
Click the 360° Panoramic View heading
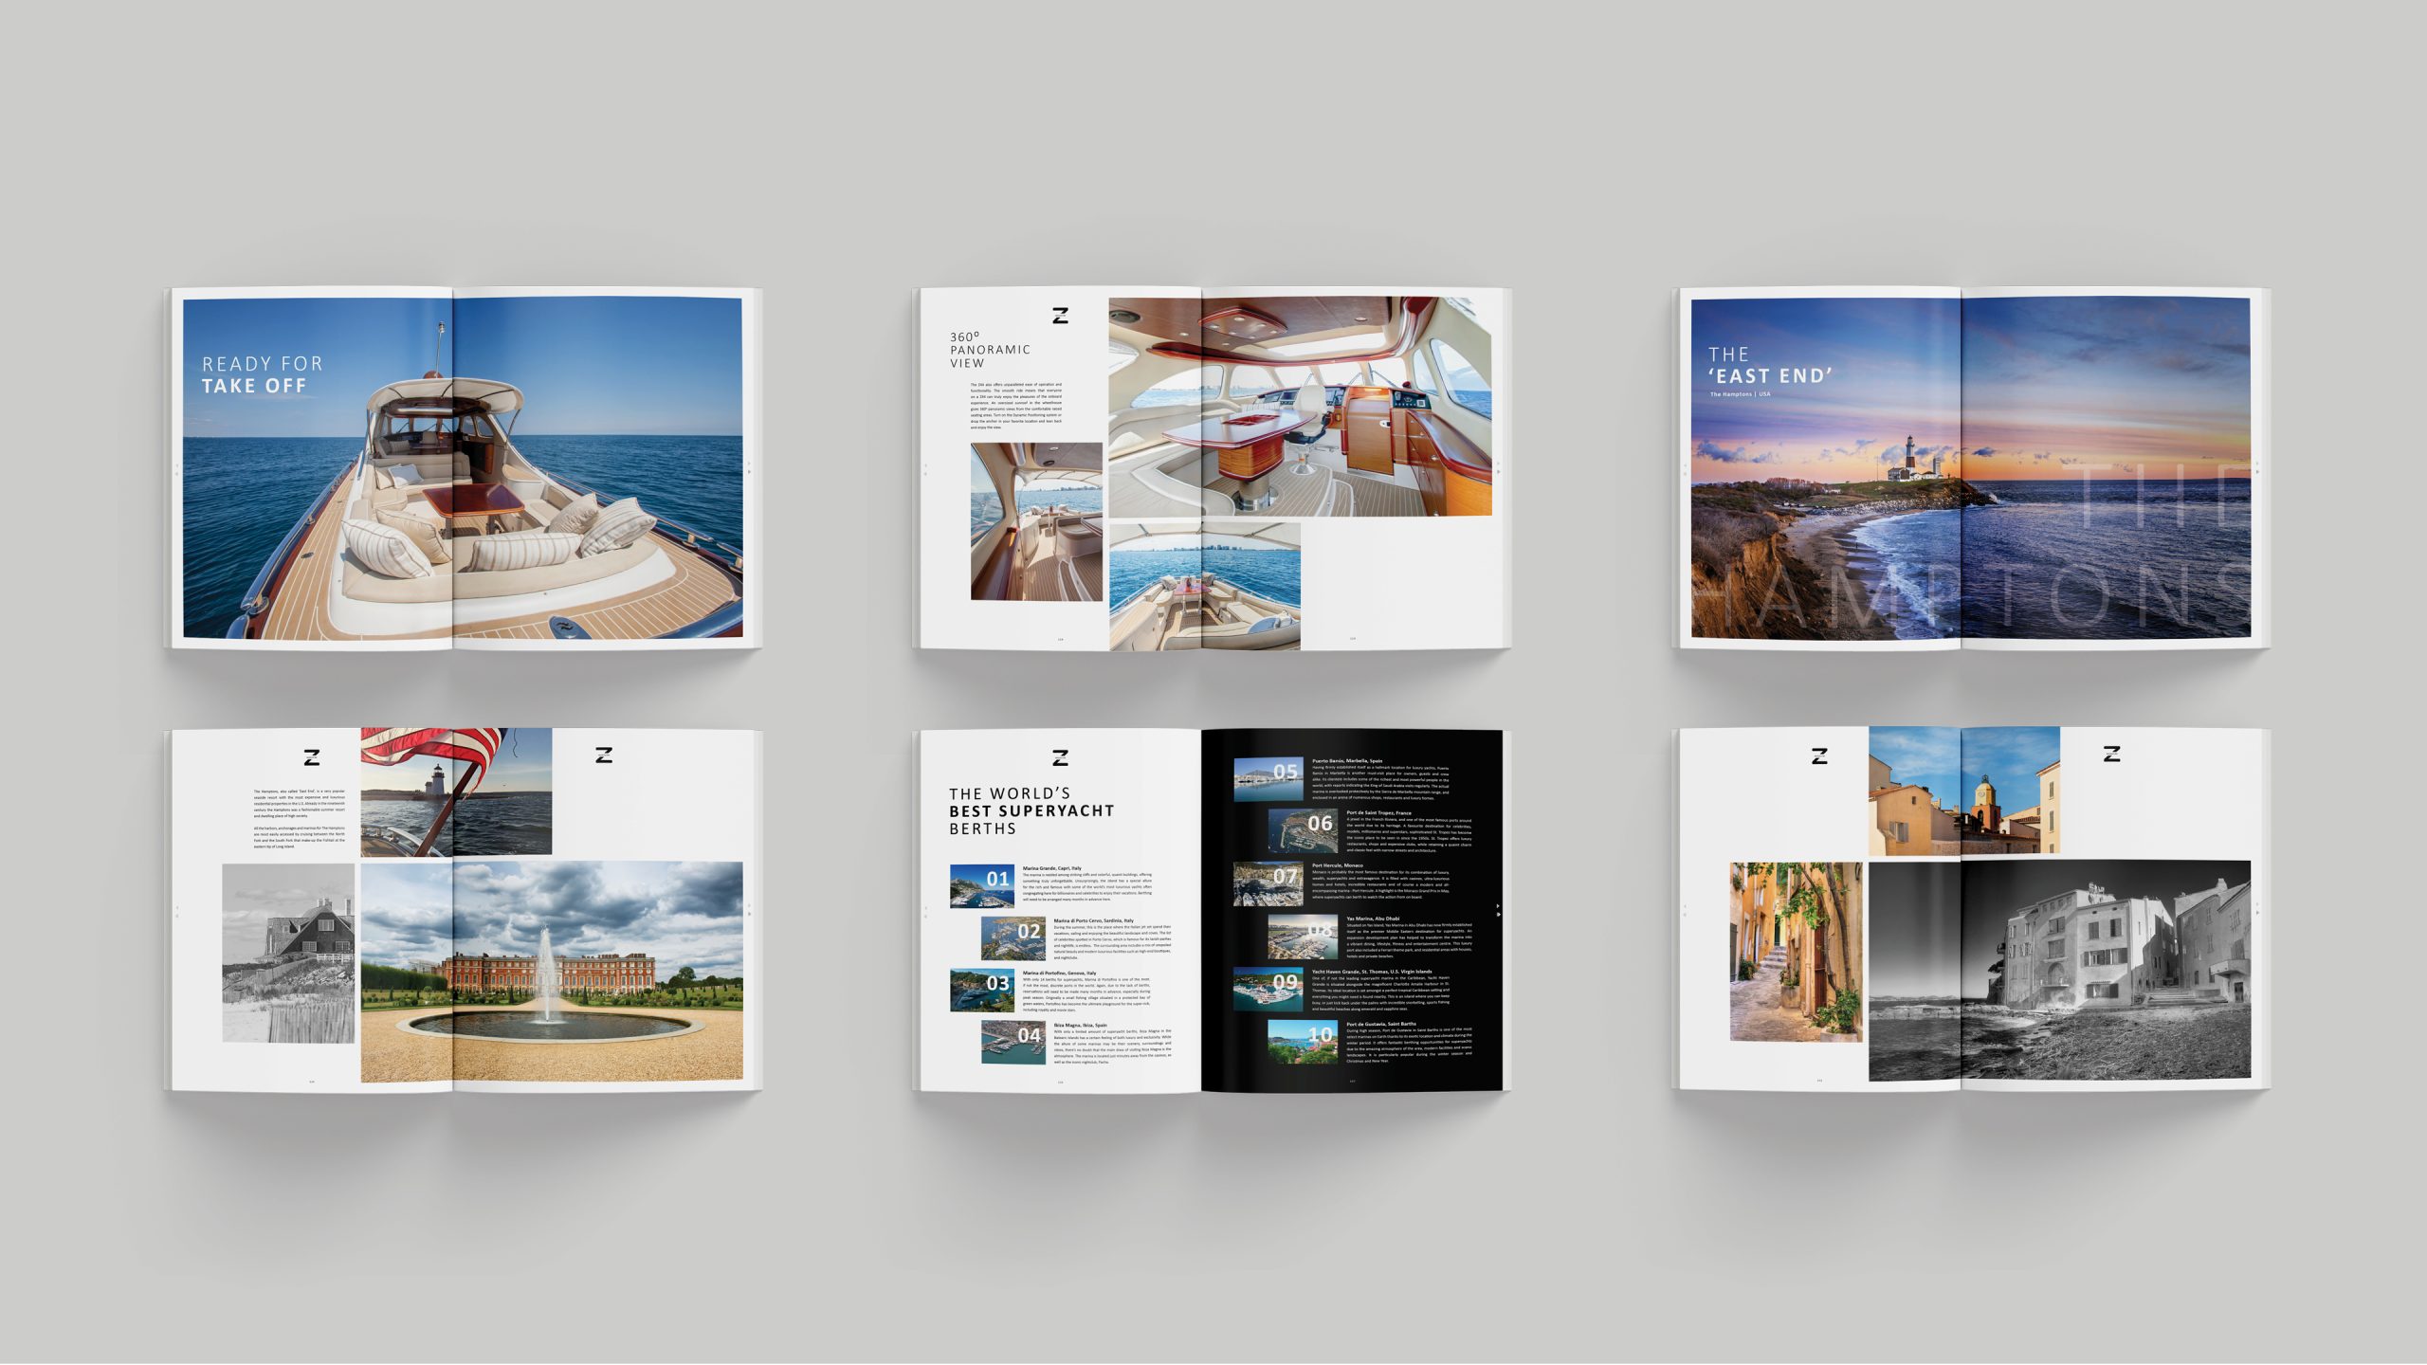989,350
